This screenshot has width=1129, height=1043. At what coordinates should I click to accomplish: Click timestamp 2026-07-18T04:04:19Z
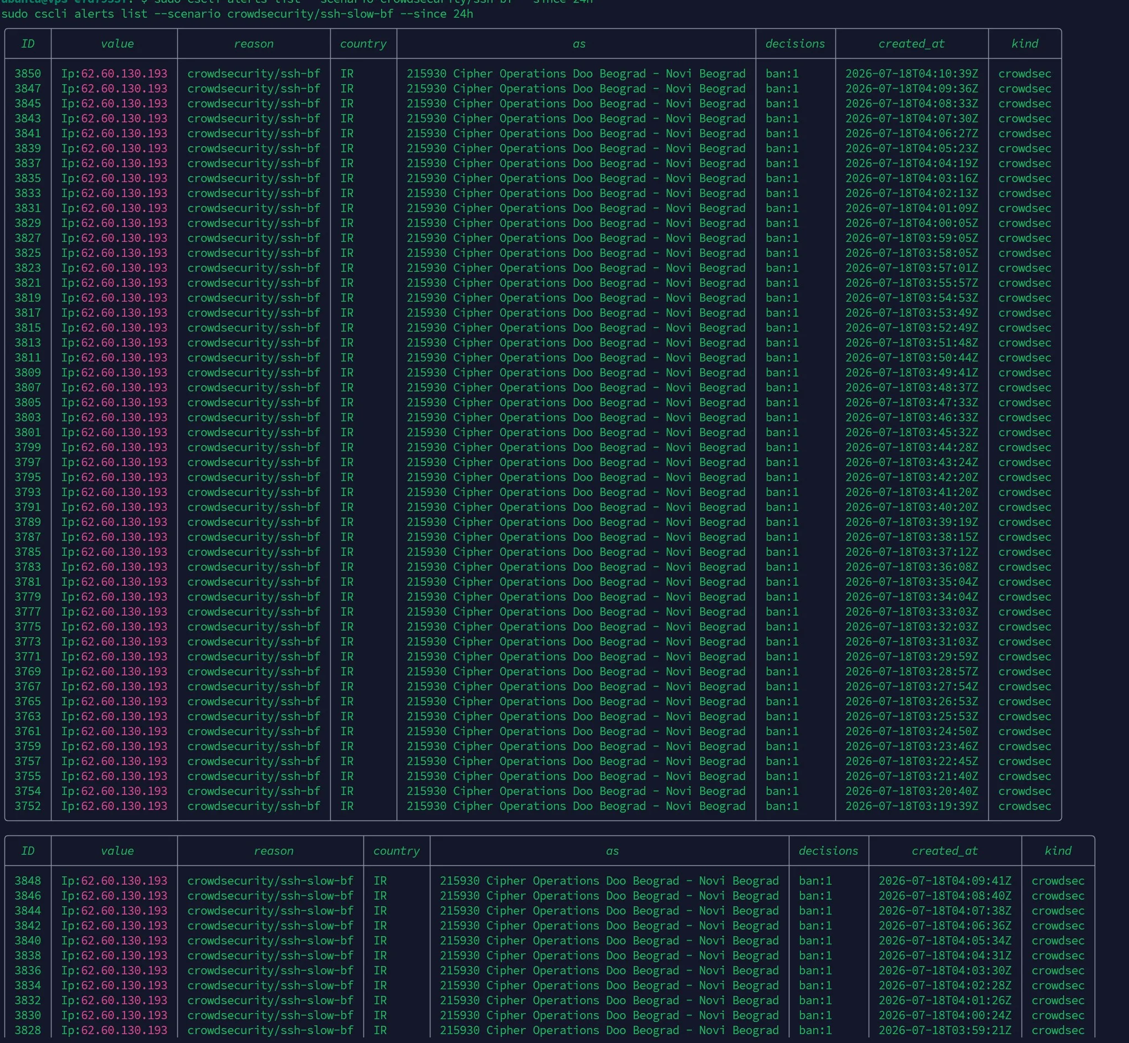(911, 163)
